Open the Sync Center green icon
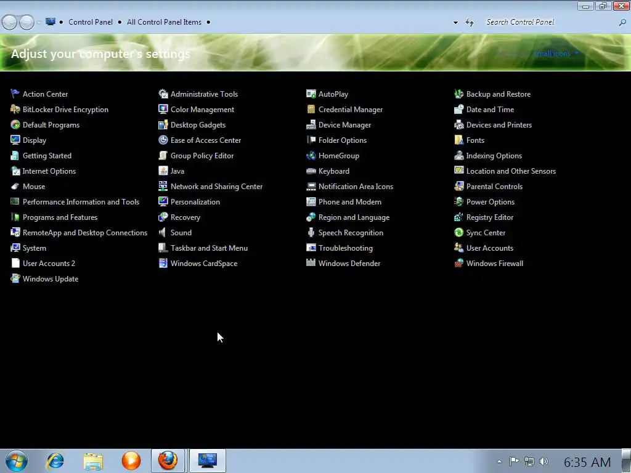Viewport: 631px width, 473px height. (458, 232)
